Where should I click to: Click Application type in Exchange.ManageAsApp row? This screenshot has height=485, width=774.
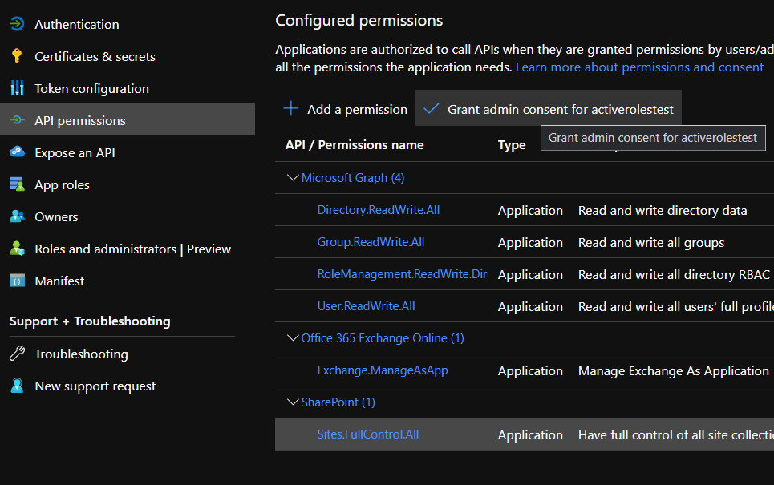[530, 371]
